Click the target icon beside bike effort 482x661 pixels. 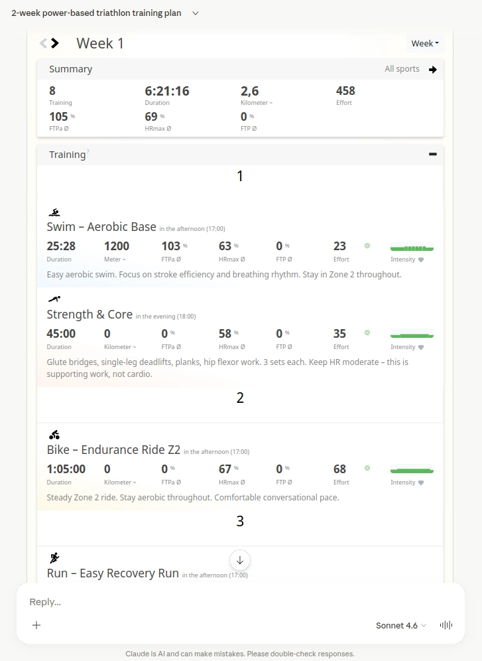point(367,468)
